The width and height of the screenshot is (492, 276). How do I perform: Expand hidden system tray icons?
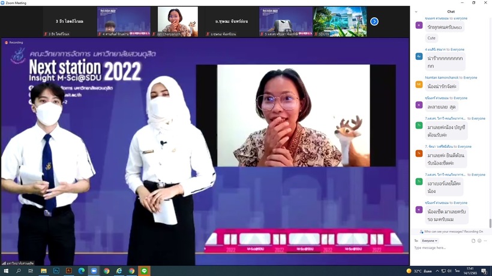coord(437,271)
